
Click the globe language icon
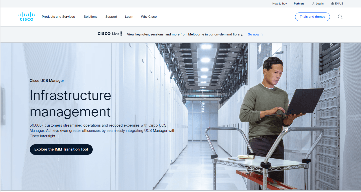click(x=332, y=4)
